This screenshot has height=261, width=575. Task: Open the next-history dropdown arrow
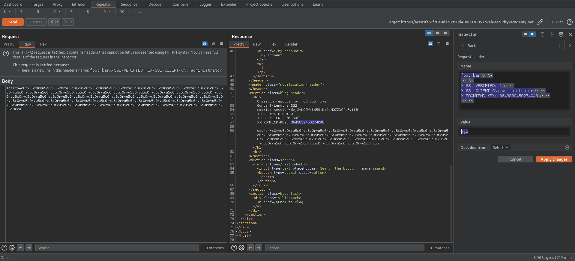coord(71,22)
